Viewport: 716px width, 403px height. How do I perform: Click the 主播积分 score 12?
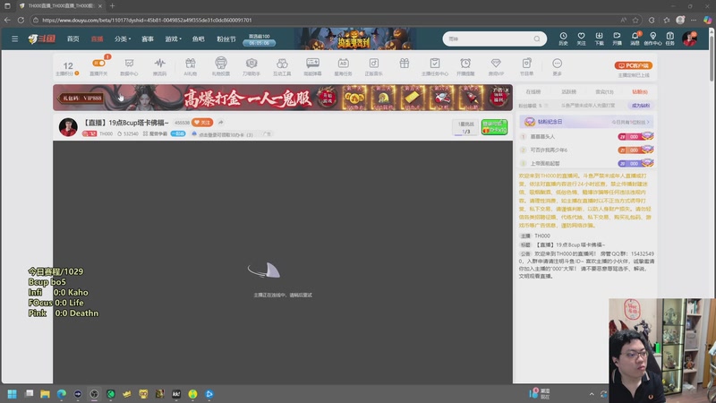68,68
